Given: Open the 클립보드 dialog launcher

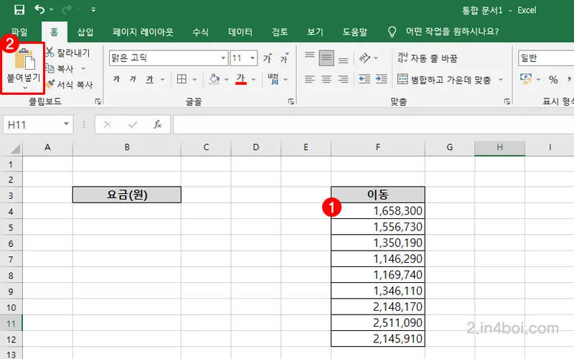Looking at the screenshot, I should (98, 101).
